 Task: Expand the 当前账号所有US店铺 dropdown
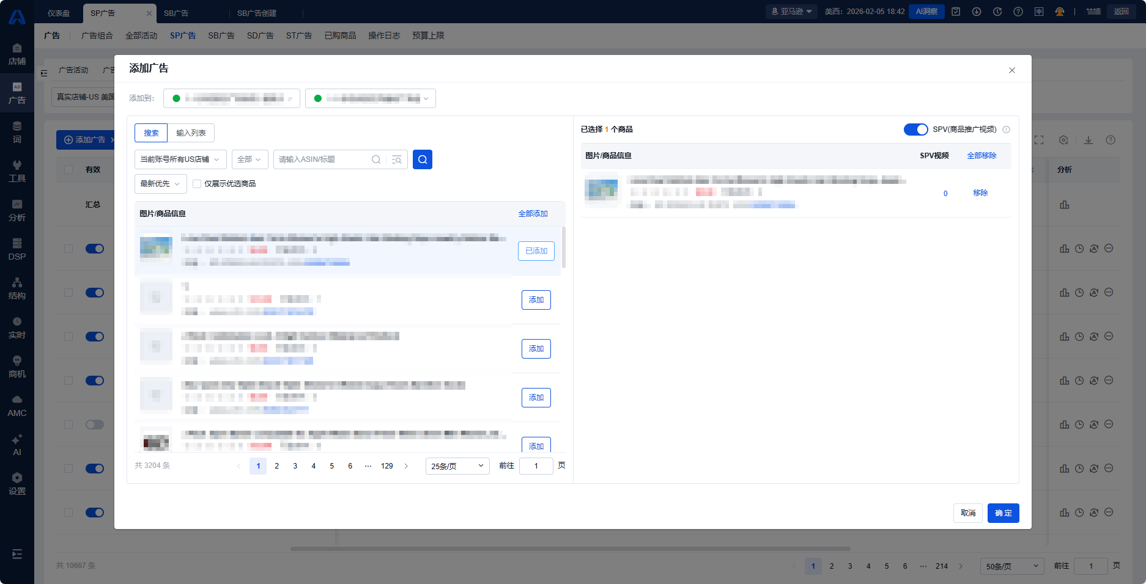(180, 159)
